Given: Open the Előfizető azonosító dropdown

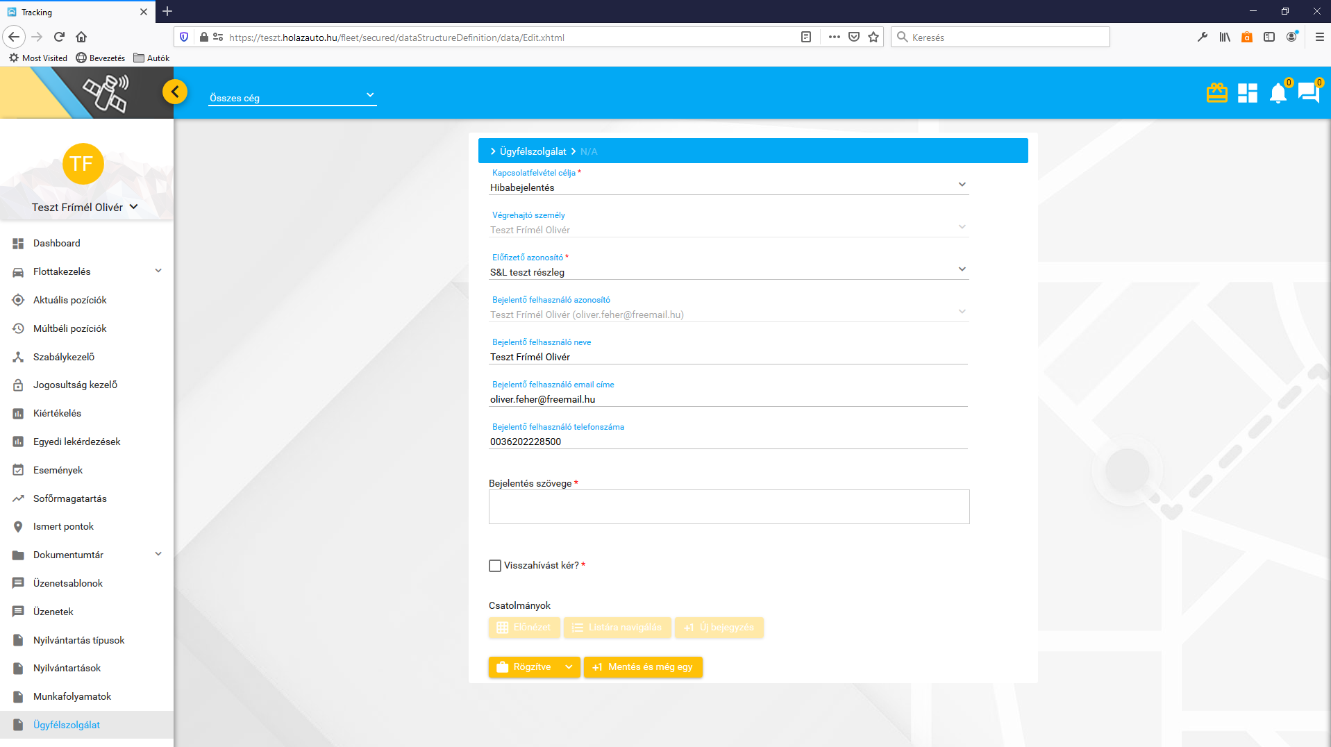Looking at the screenshot, I should [x=728, y=271].
